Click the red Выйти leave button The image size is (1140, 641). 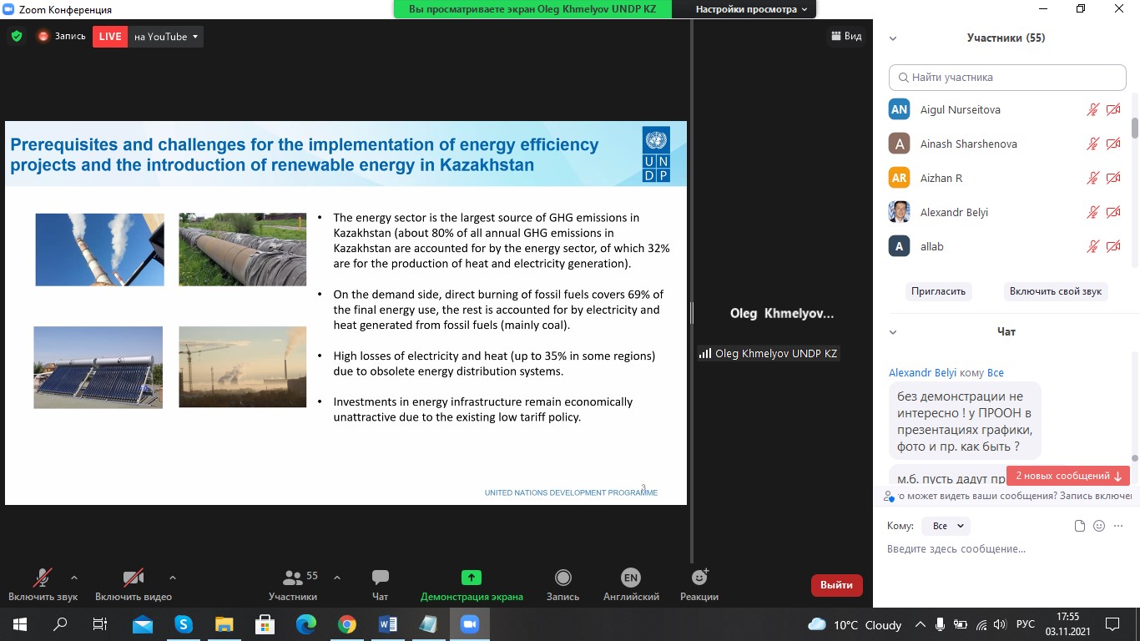coord(836,585)
